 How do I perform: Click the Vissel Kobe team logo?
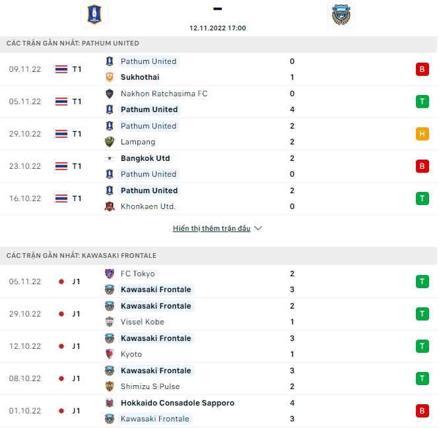(x=110, y=322)
